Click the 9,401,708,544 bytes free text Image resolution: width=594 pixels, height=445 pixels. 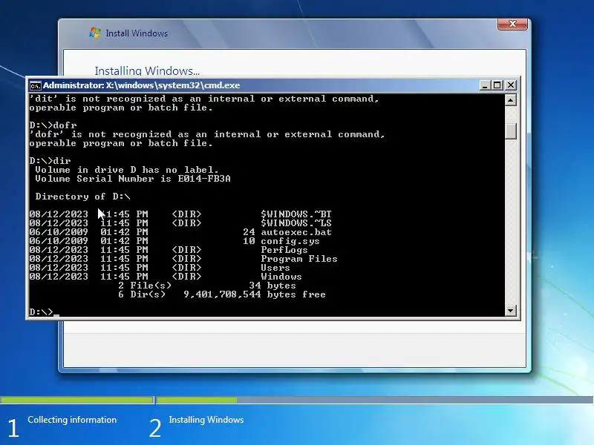(255, 294)
